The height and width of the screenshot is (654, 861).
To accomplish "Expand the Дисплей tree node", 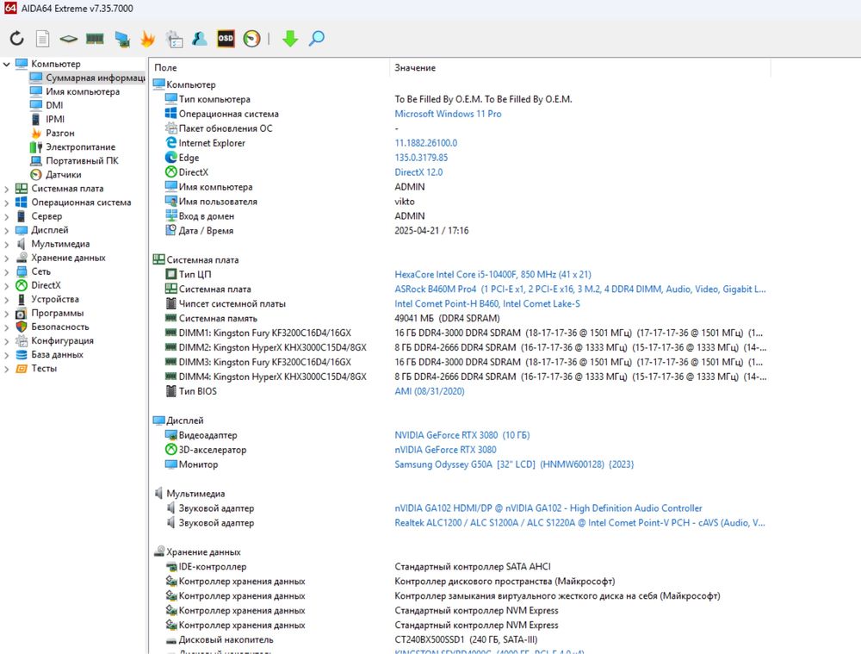I will (7, 230).
